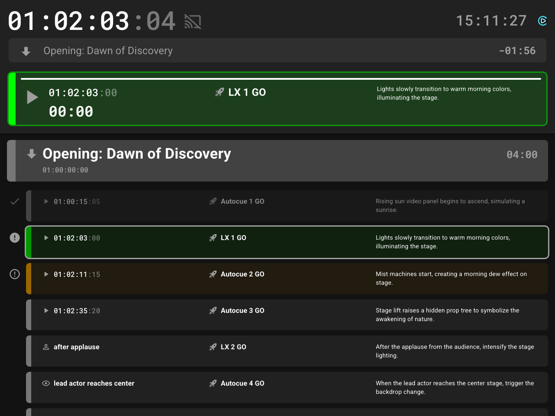Click the outlined warning icon beside Autocue 2 GO row
This screenshot has width=555, height=416.
click(x=15, y=274)
